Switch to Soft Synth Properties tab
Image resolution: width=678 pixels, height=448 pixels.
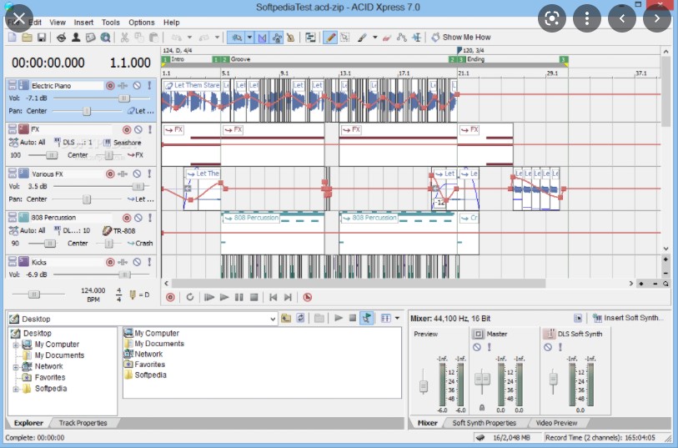tap(484, 423)
